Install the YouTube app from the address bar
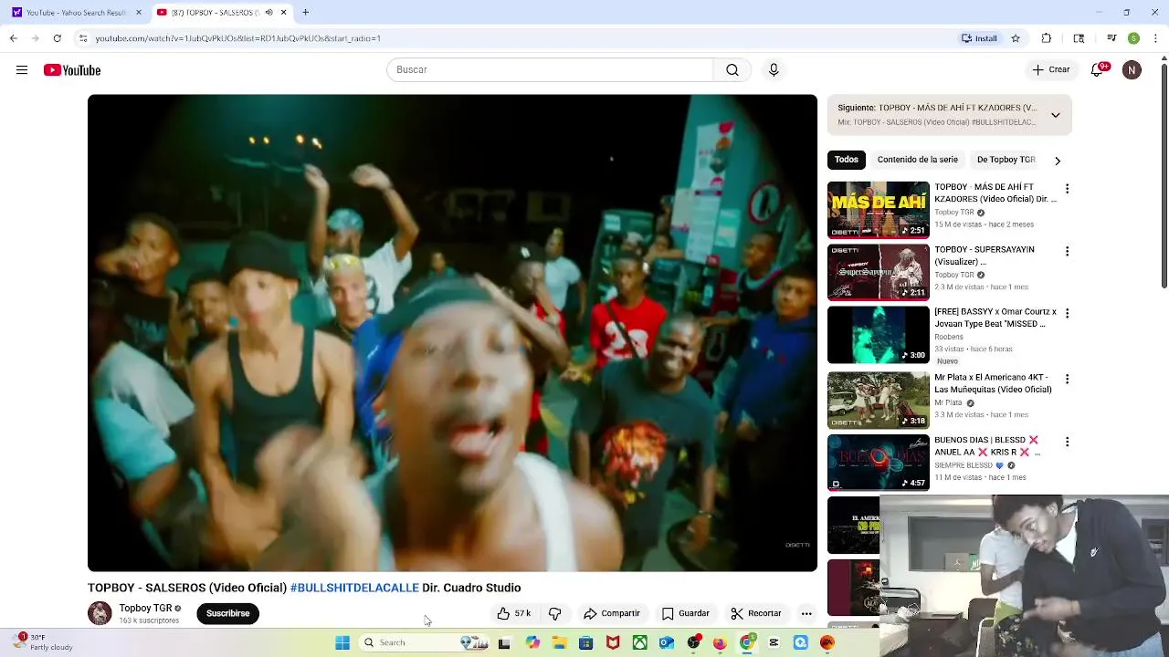The image size is (1169, 657). 979,38
